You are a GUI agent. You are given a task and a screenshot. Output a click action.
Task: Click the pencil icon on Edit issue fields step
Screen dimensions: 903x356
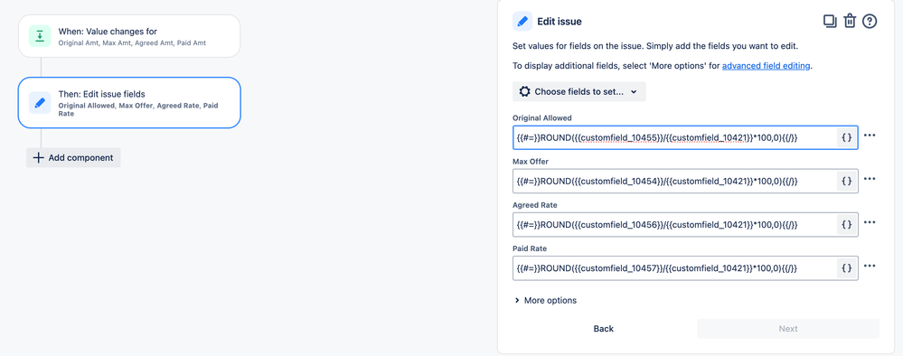(x=40, y=102)
